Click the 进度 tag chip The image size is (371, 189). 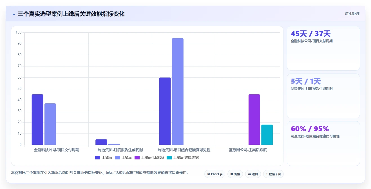click(x=253, y=174)
